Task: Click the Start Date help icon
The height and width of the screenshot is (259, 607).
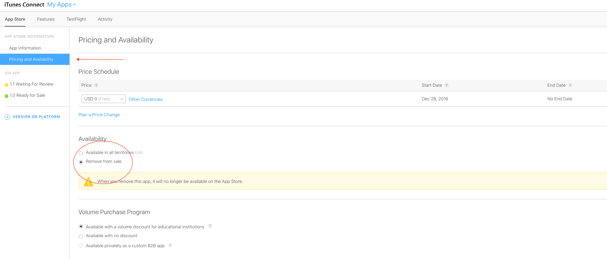Action: coord(447,85)
